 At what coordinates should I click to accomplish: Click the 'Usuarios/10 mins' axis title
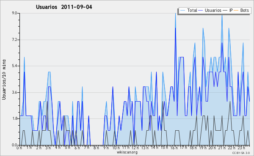4,79
